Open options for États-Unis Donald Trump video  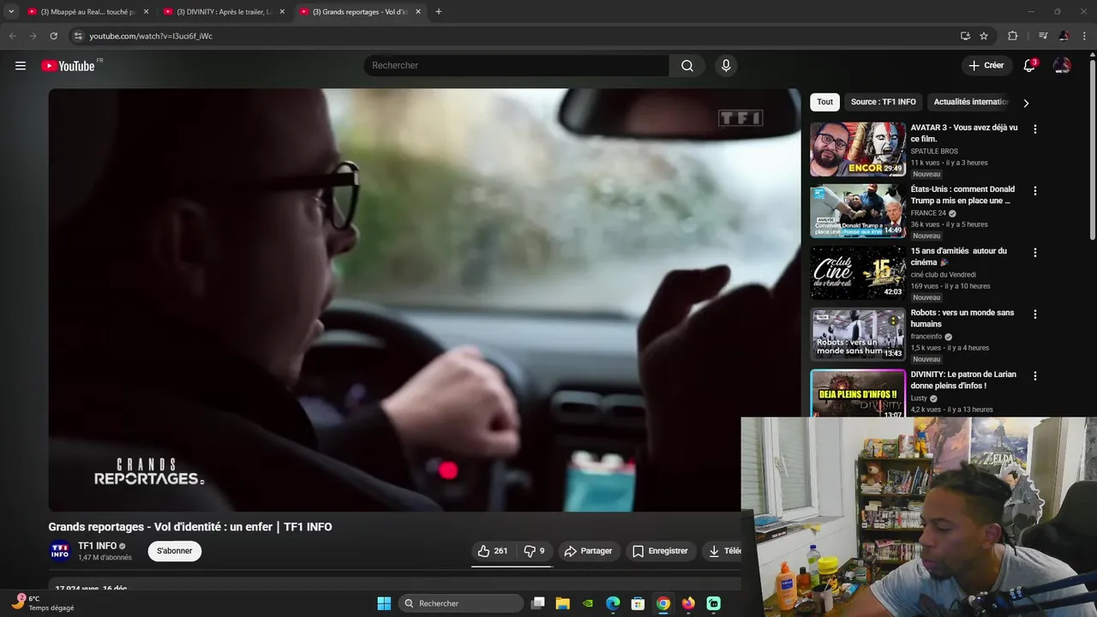pyautogui.click(x=1035, y=191)
